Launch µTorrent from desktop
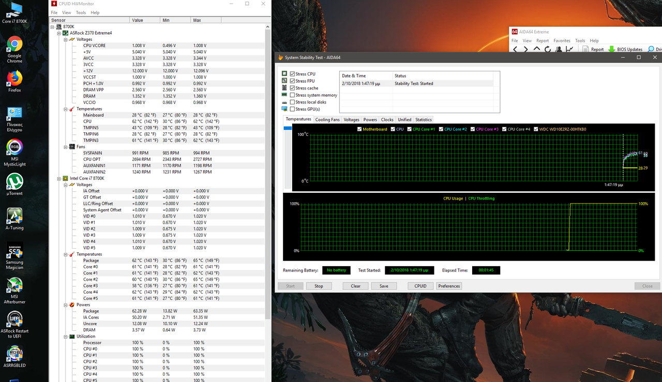This screenshot has width=662, height=382. coord(14,186)
